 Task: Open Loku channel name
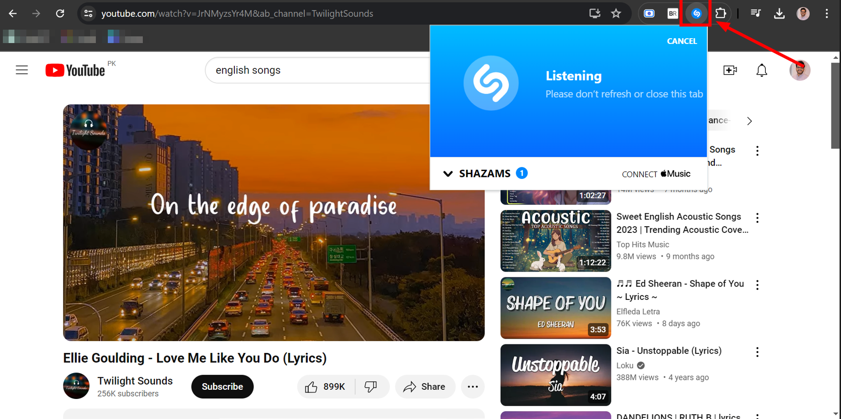click(x=625, y=365)
